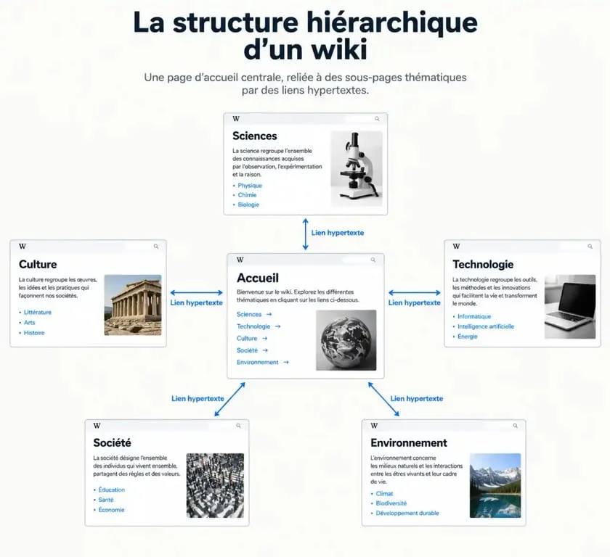This screenshot has height=557, width=610.
Task: Click the search icon in the Technologie page
Action: [590, 247]
